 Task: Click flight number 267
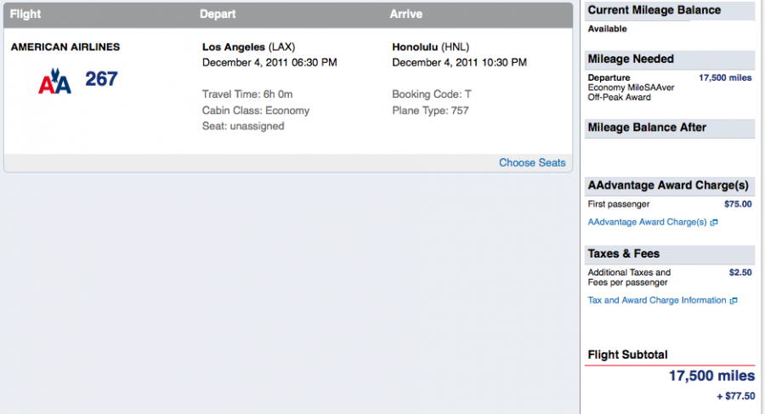click(101, 79)
